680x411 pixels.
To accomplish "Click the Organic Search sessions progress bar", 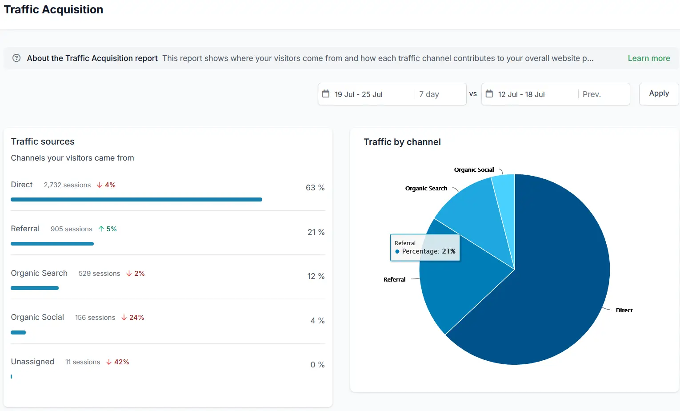I will (x=35, y=288).
